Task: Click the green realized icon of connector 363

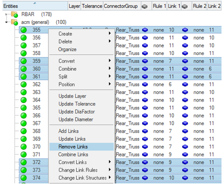Action: 23,92
